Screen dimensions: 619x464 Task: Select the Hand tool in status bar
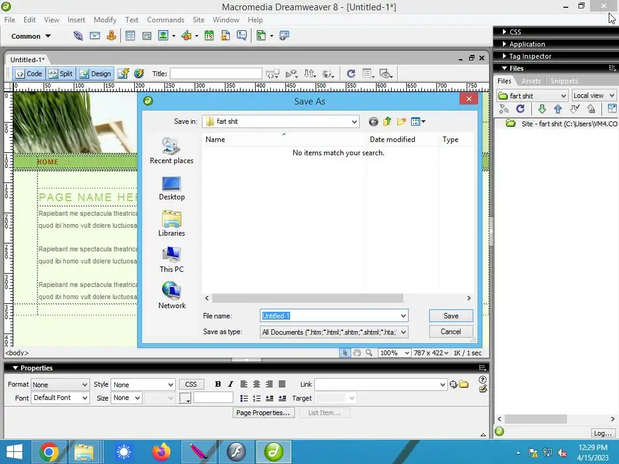coord(357,353)
